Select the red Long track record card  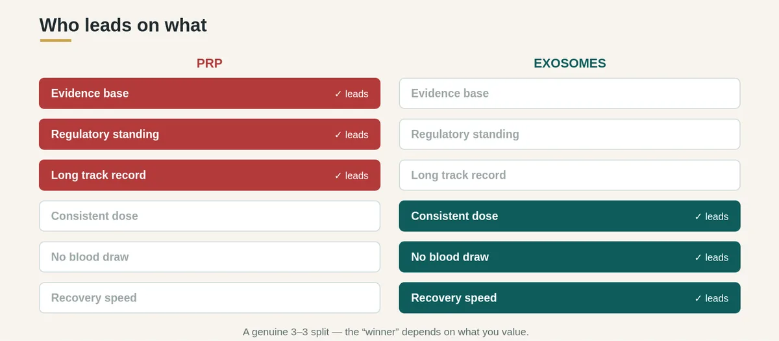(x=210, y=175)
